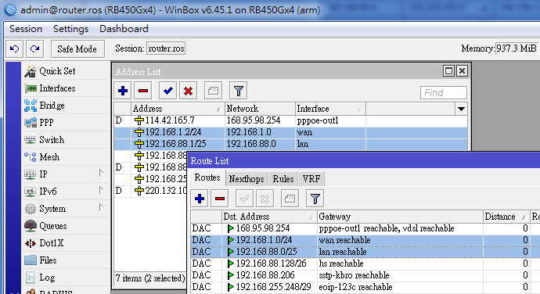Expand the IP submenu arrow

coord(101,173)
